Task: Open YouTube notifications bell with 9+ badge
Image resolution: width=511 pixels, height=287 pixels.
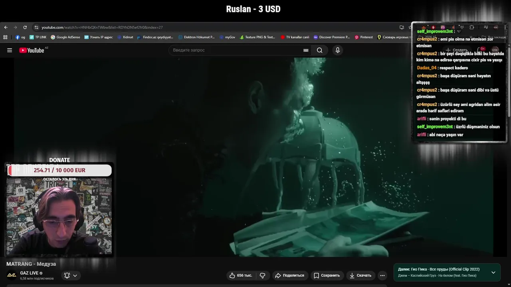Action: click(480, 50)
